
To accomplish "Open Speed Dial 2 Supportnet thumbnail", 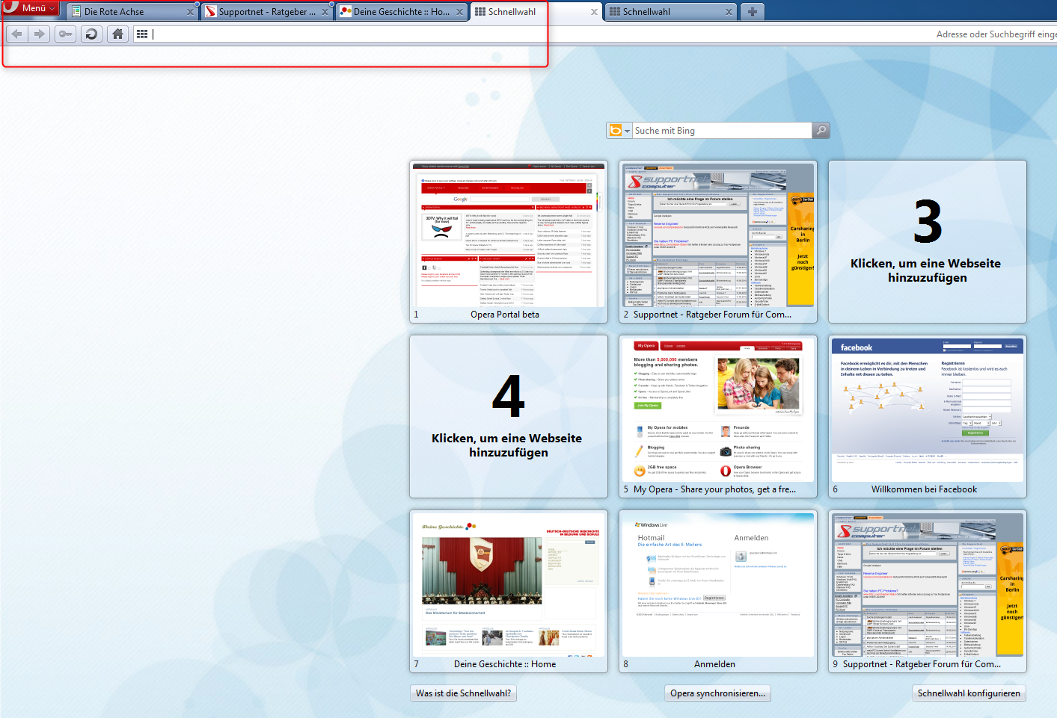I will tap(718, 241).
